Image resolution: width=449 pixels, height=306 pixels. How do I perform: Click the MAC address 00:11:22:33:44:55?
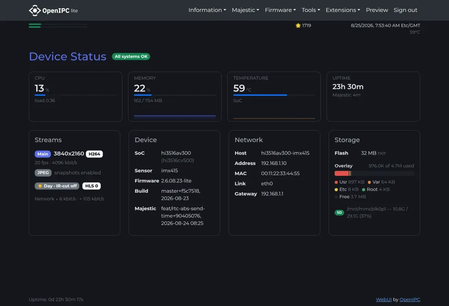tap(280, 173)
